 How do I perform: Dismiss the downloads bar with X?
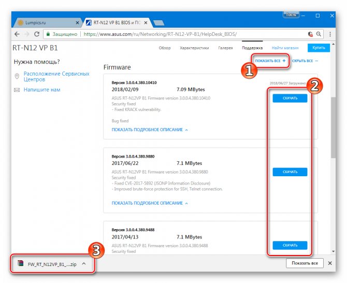[330, 263]
